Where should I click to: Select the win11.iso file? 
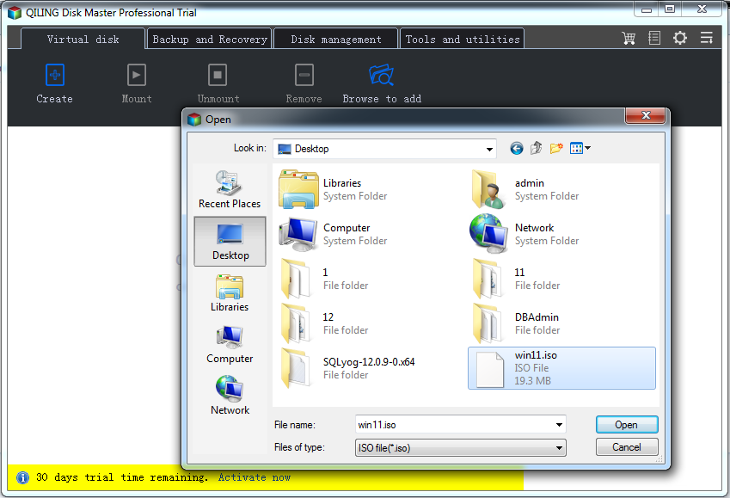[x=561, y=368]
